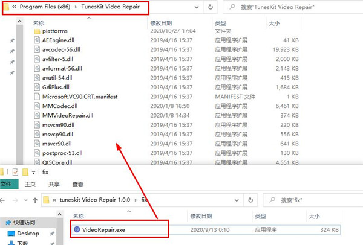The height and width of the screenshot is (245, 363).
Task: Click the MMCodec.dll file icon
Action: coord(37,106)
